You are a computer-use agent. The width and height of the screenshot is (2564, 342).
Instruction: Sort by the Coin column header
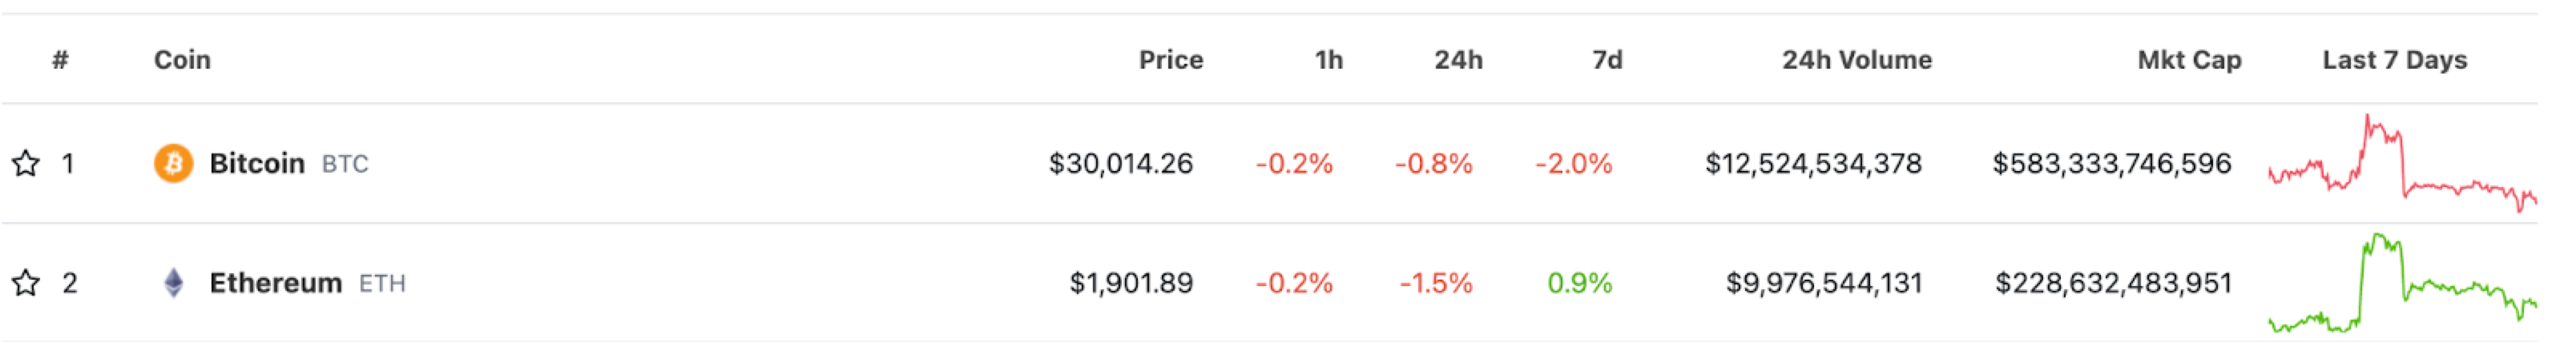[x=182, y=61]
